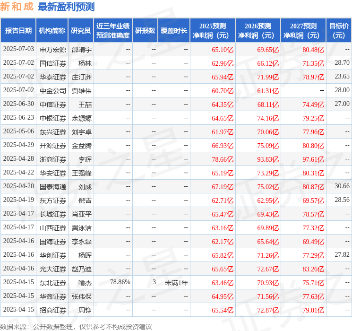The image size is (352, 331).
Task: Click the 2025预测净利润 column header
Action: pos(213,31)
